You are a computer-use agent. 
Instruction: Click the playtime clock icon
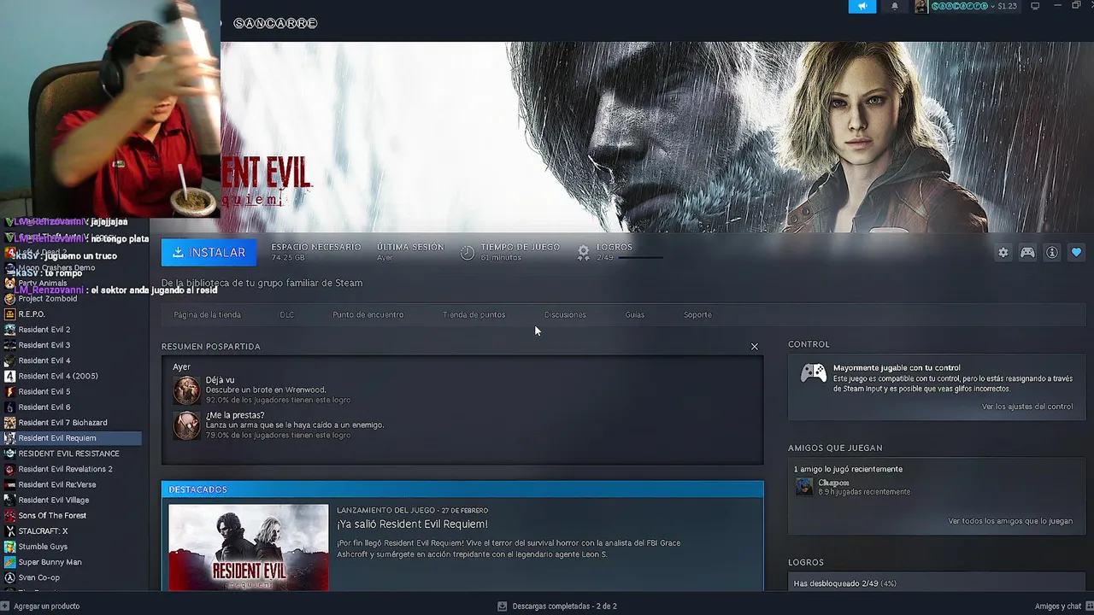tap(468, 253)
